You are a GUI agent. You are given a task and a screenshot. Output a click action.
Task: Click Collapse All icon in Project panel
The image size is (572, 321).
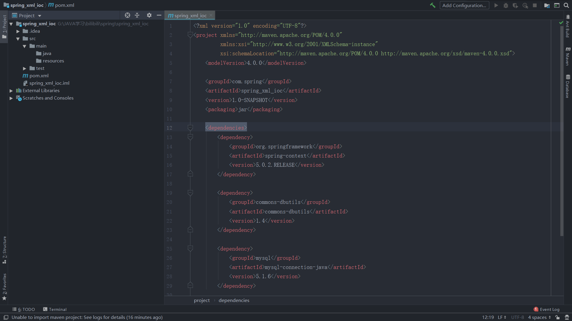(137, 15)
